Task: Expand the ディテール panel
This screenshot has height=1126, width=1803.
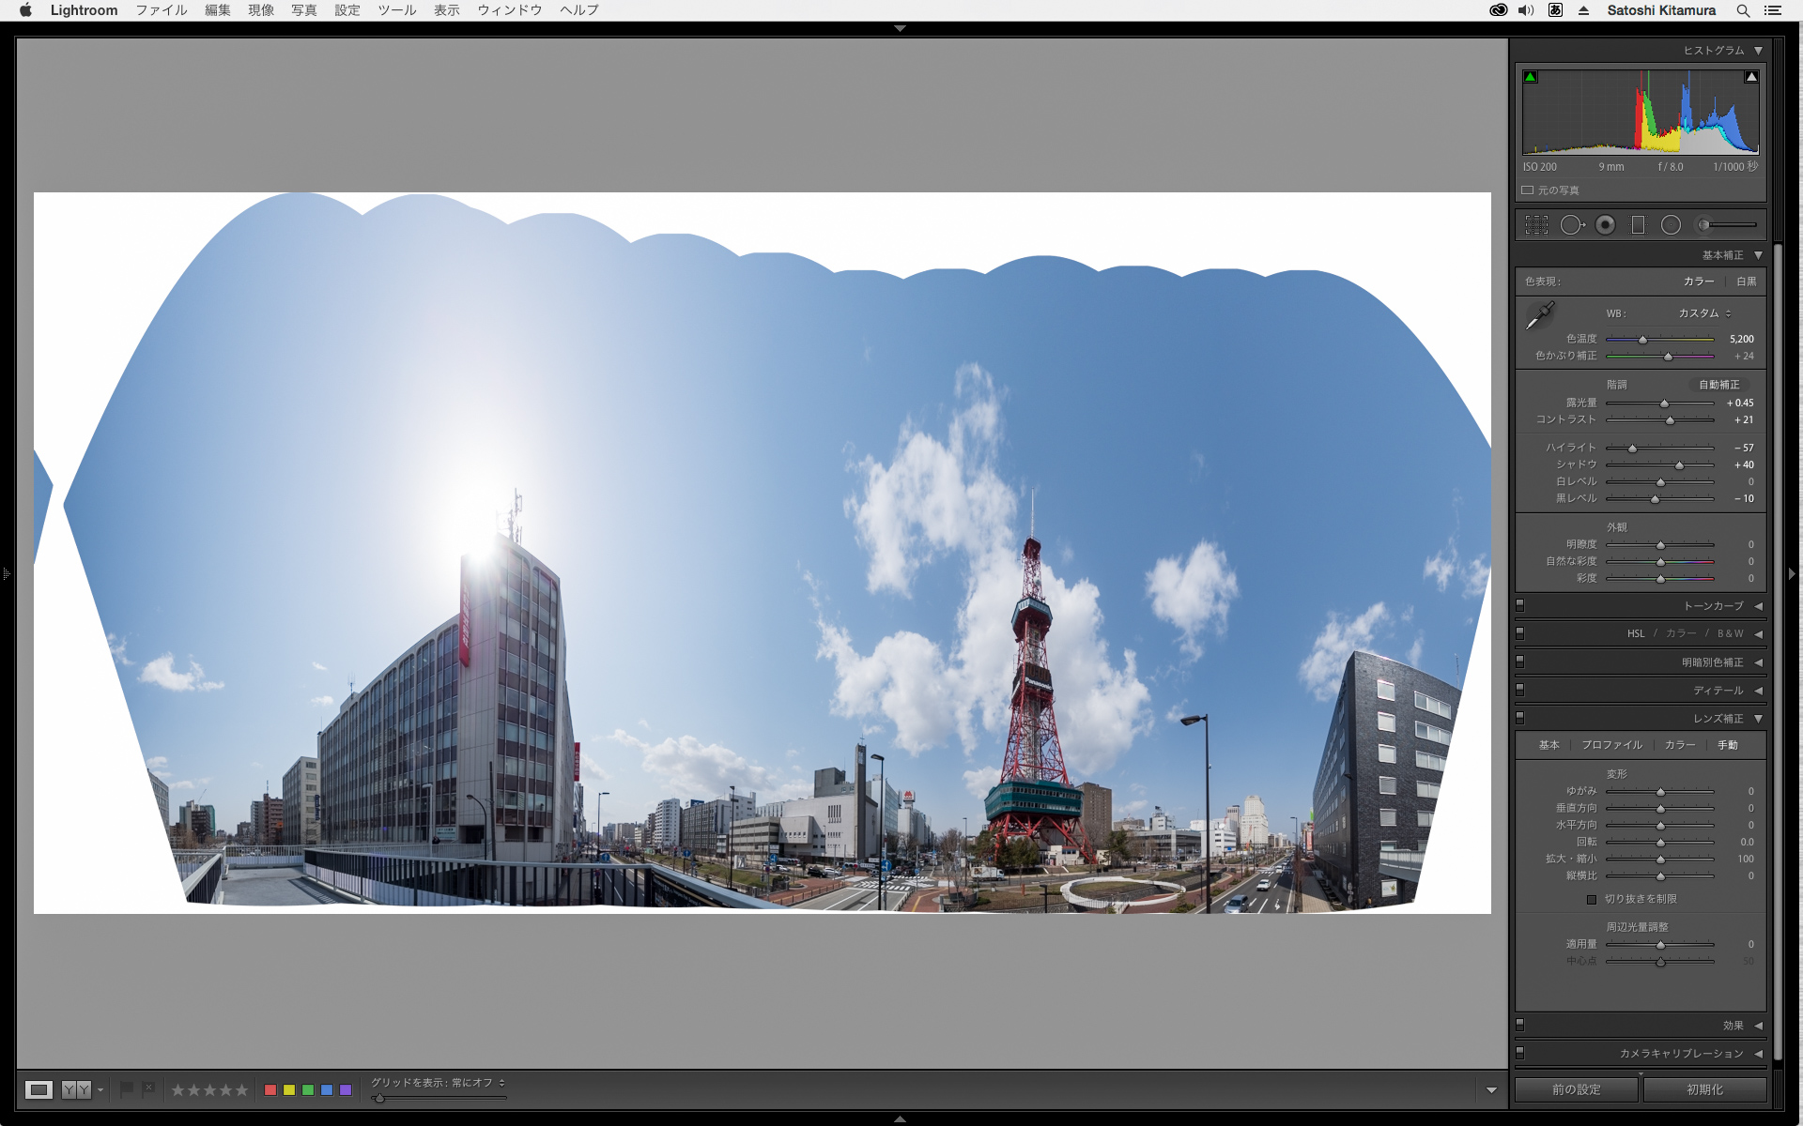Action: tap(1718, 691)
